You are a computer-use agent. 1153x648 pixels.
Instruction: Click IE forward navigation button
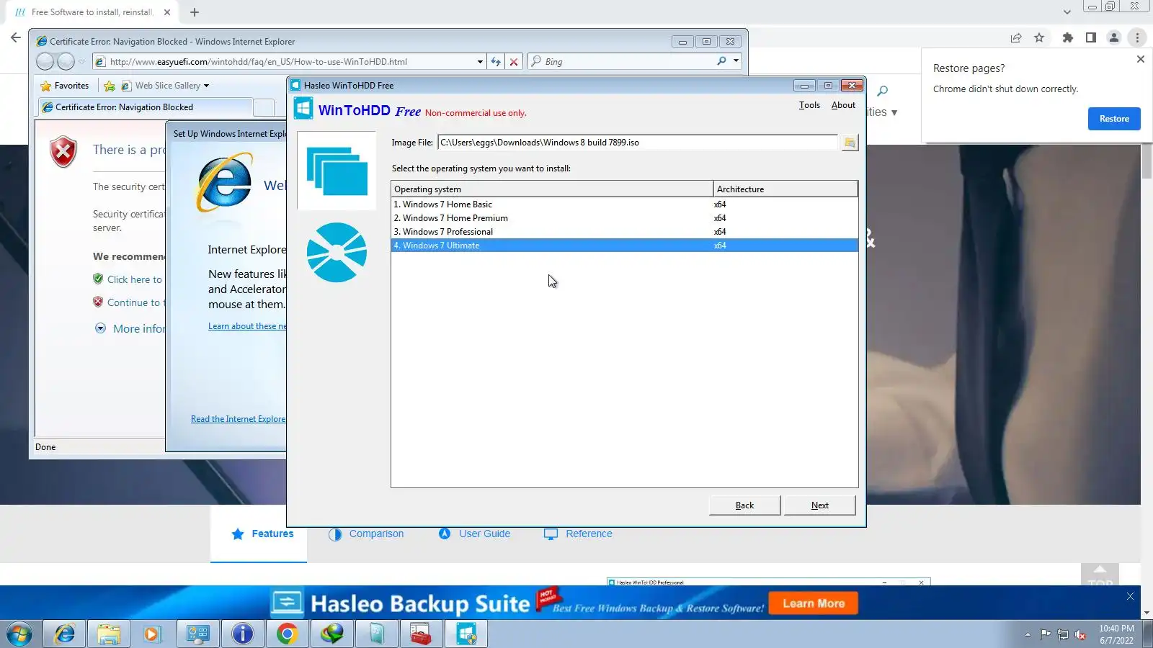(66, 62)
